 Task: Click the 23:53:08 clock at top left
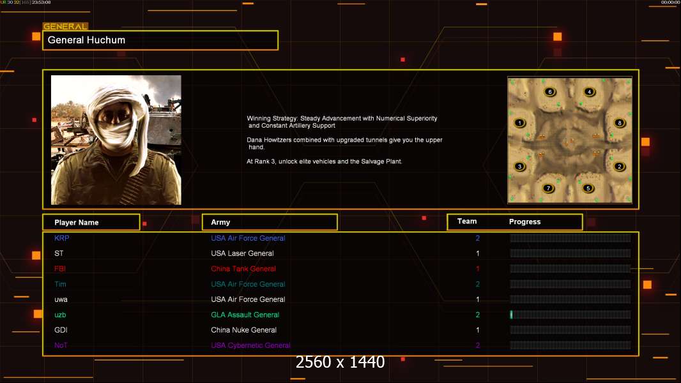42,3
